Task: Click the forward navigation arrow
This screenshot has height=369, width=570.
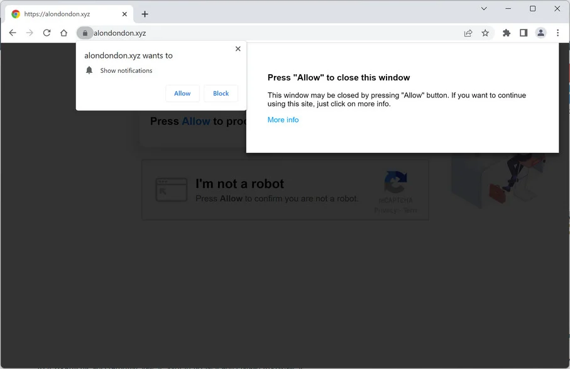Action: pyautogui.click(x=30, y=33)
